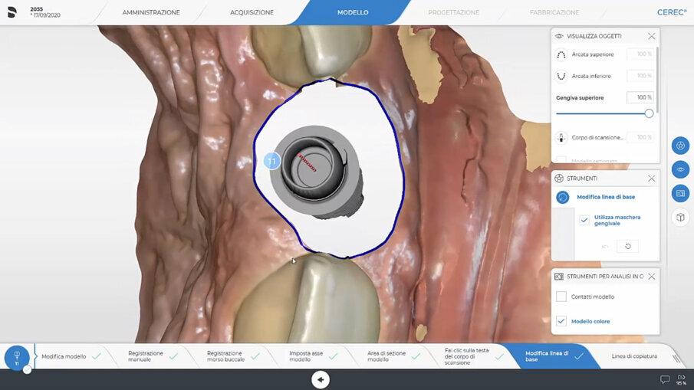Click the Gengiva superiore 100% field
The image size is (694, 390).
pyautogui.click(x=640, y=98)
